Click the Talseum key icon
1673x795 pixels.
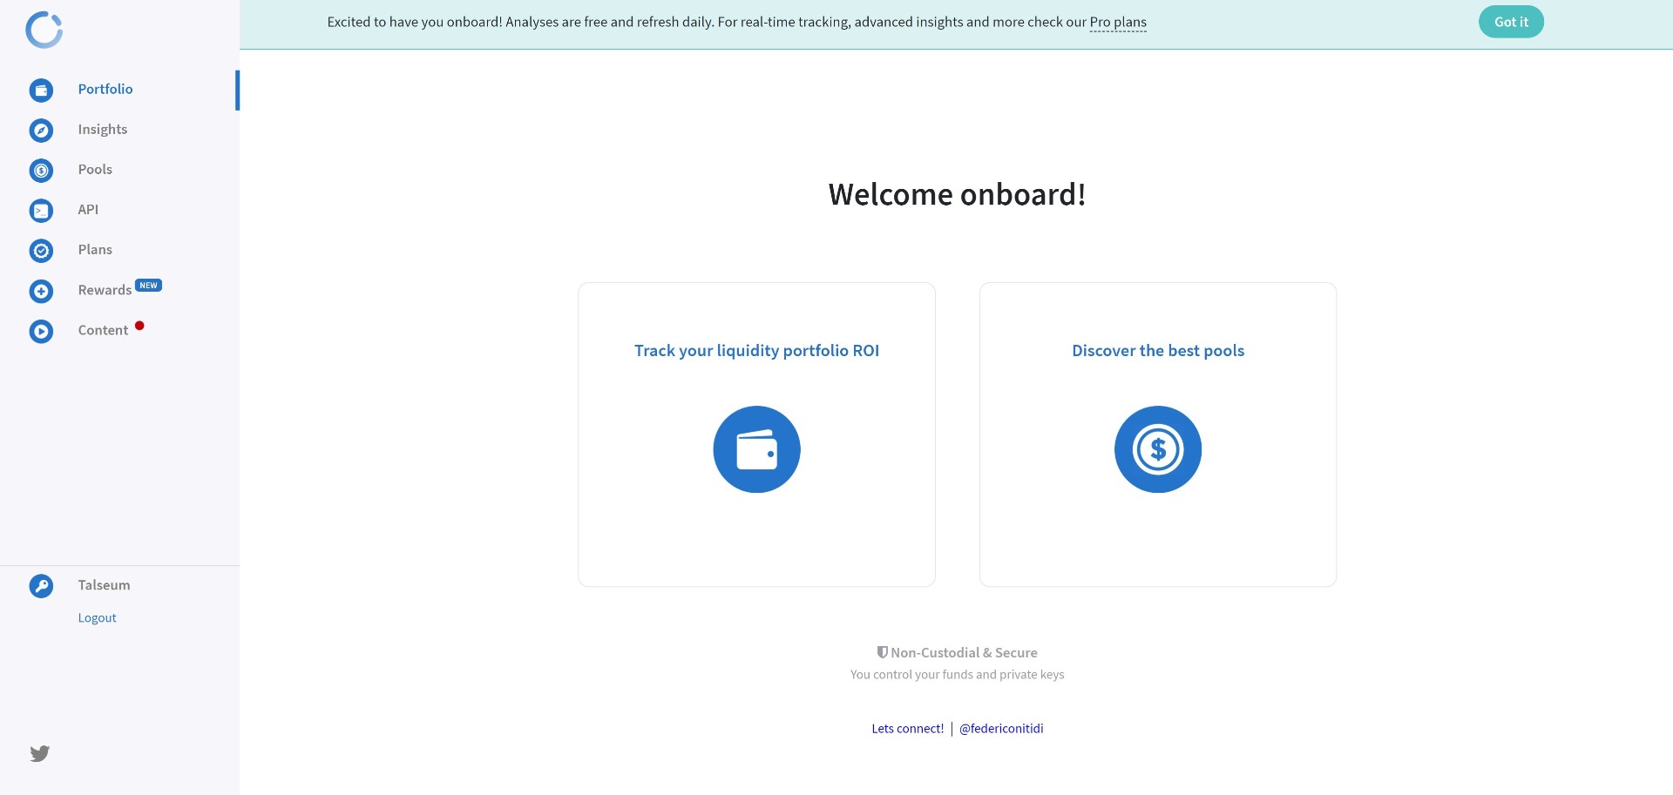click(41, 586)
